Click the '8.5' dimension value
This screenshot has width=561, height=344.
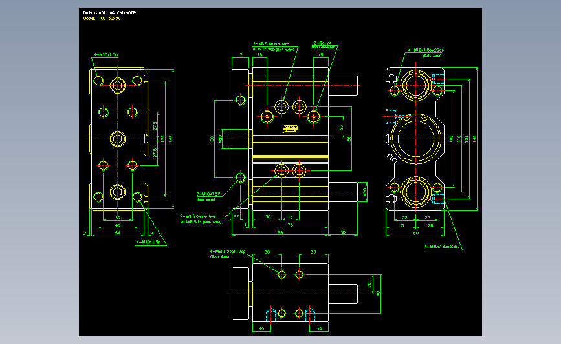236,217
